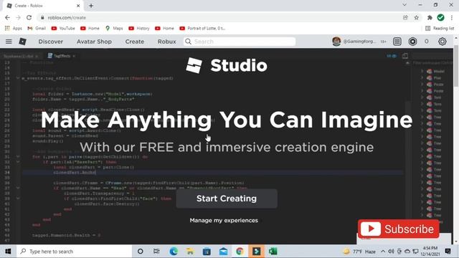Open Portrait of Lotte bookmark
Image resolution: width=459 pixels, height=258 pixels.
(202, 29)
